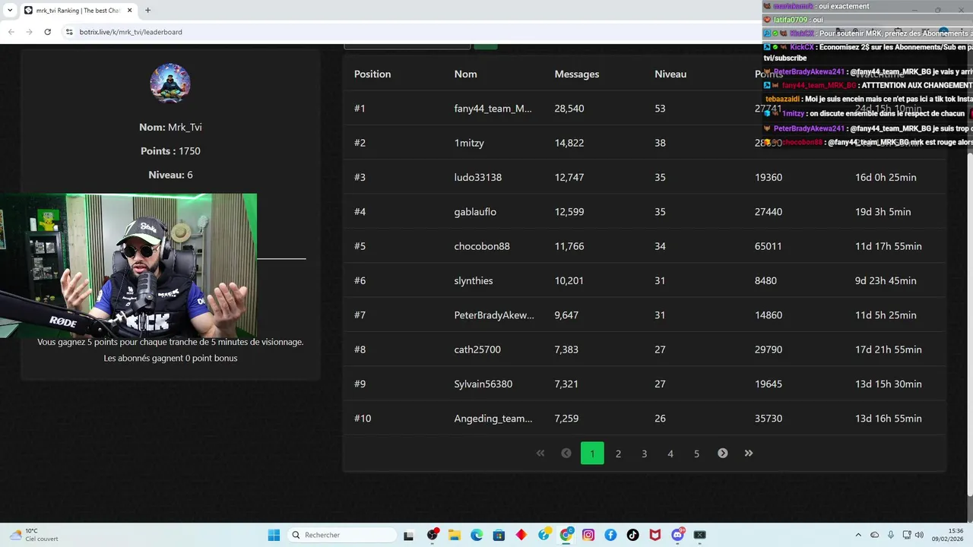Go to page 3 of leaderboard
This screenshot has width=973, height=547.
coord(644,454)
